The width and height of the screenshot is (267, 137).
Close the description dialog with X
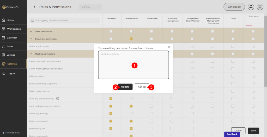(169, 47)
